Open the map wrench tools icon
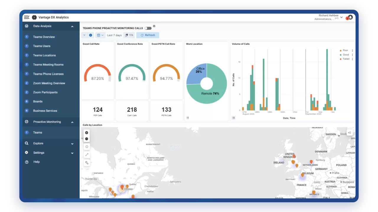Screen dimensions: 378x212 tap(87, 163)
